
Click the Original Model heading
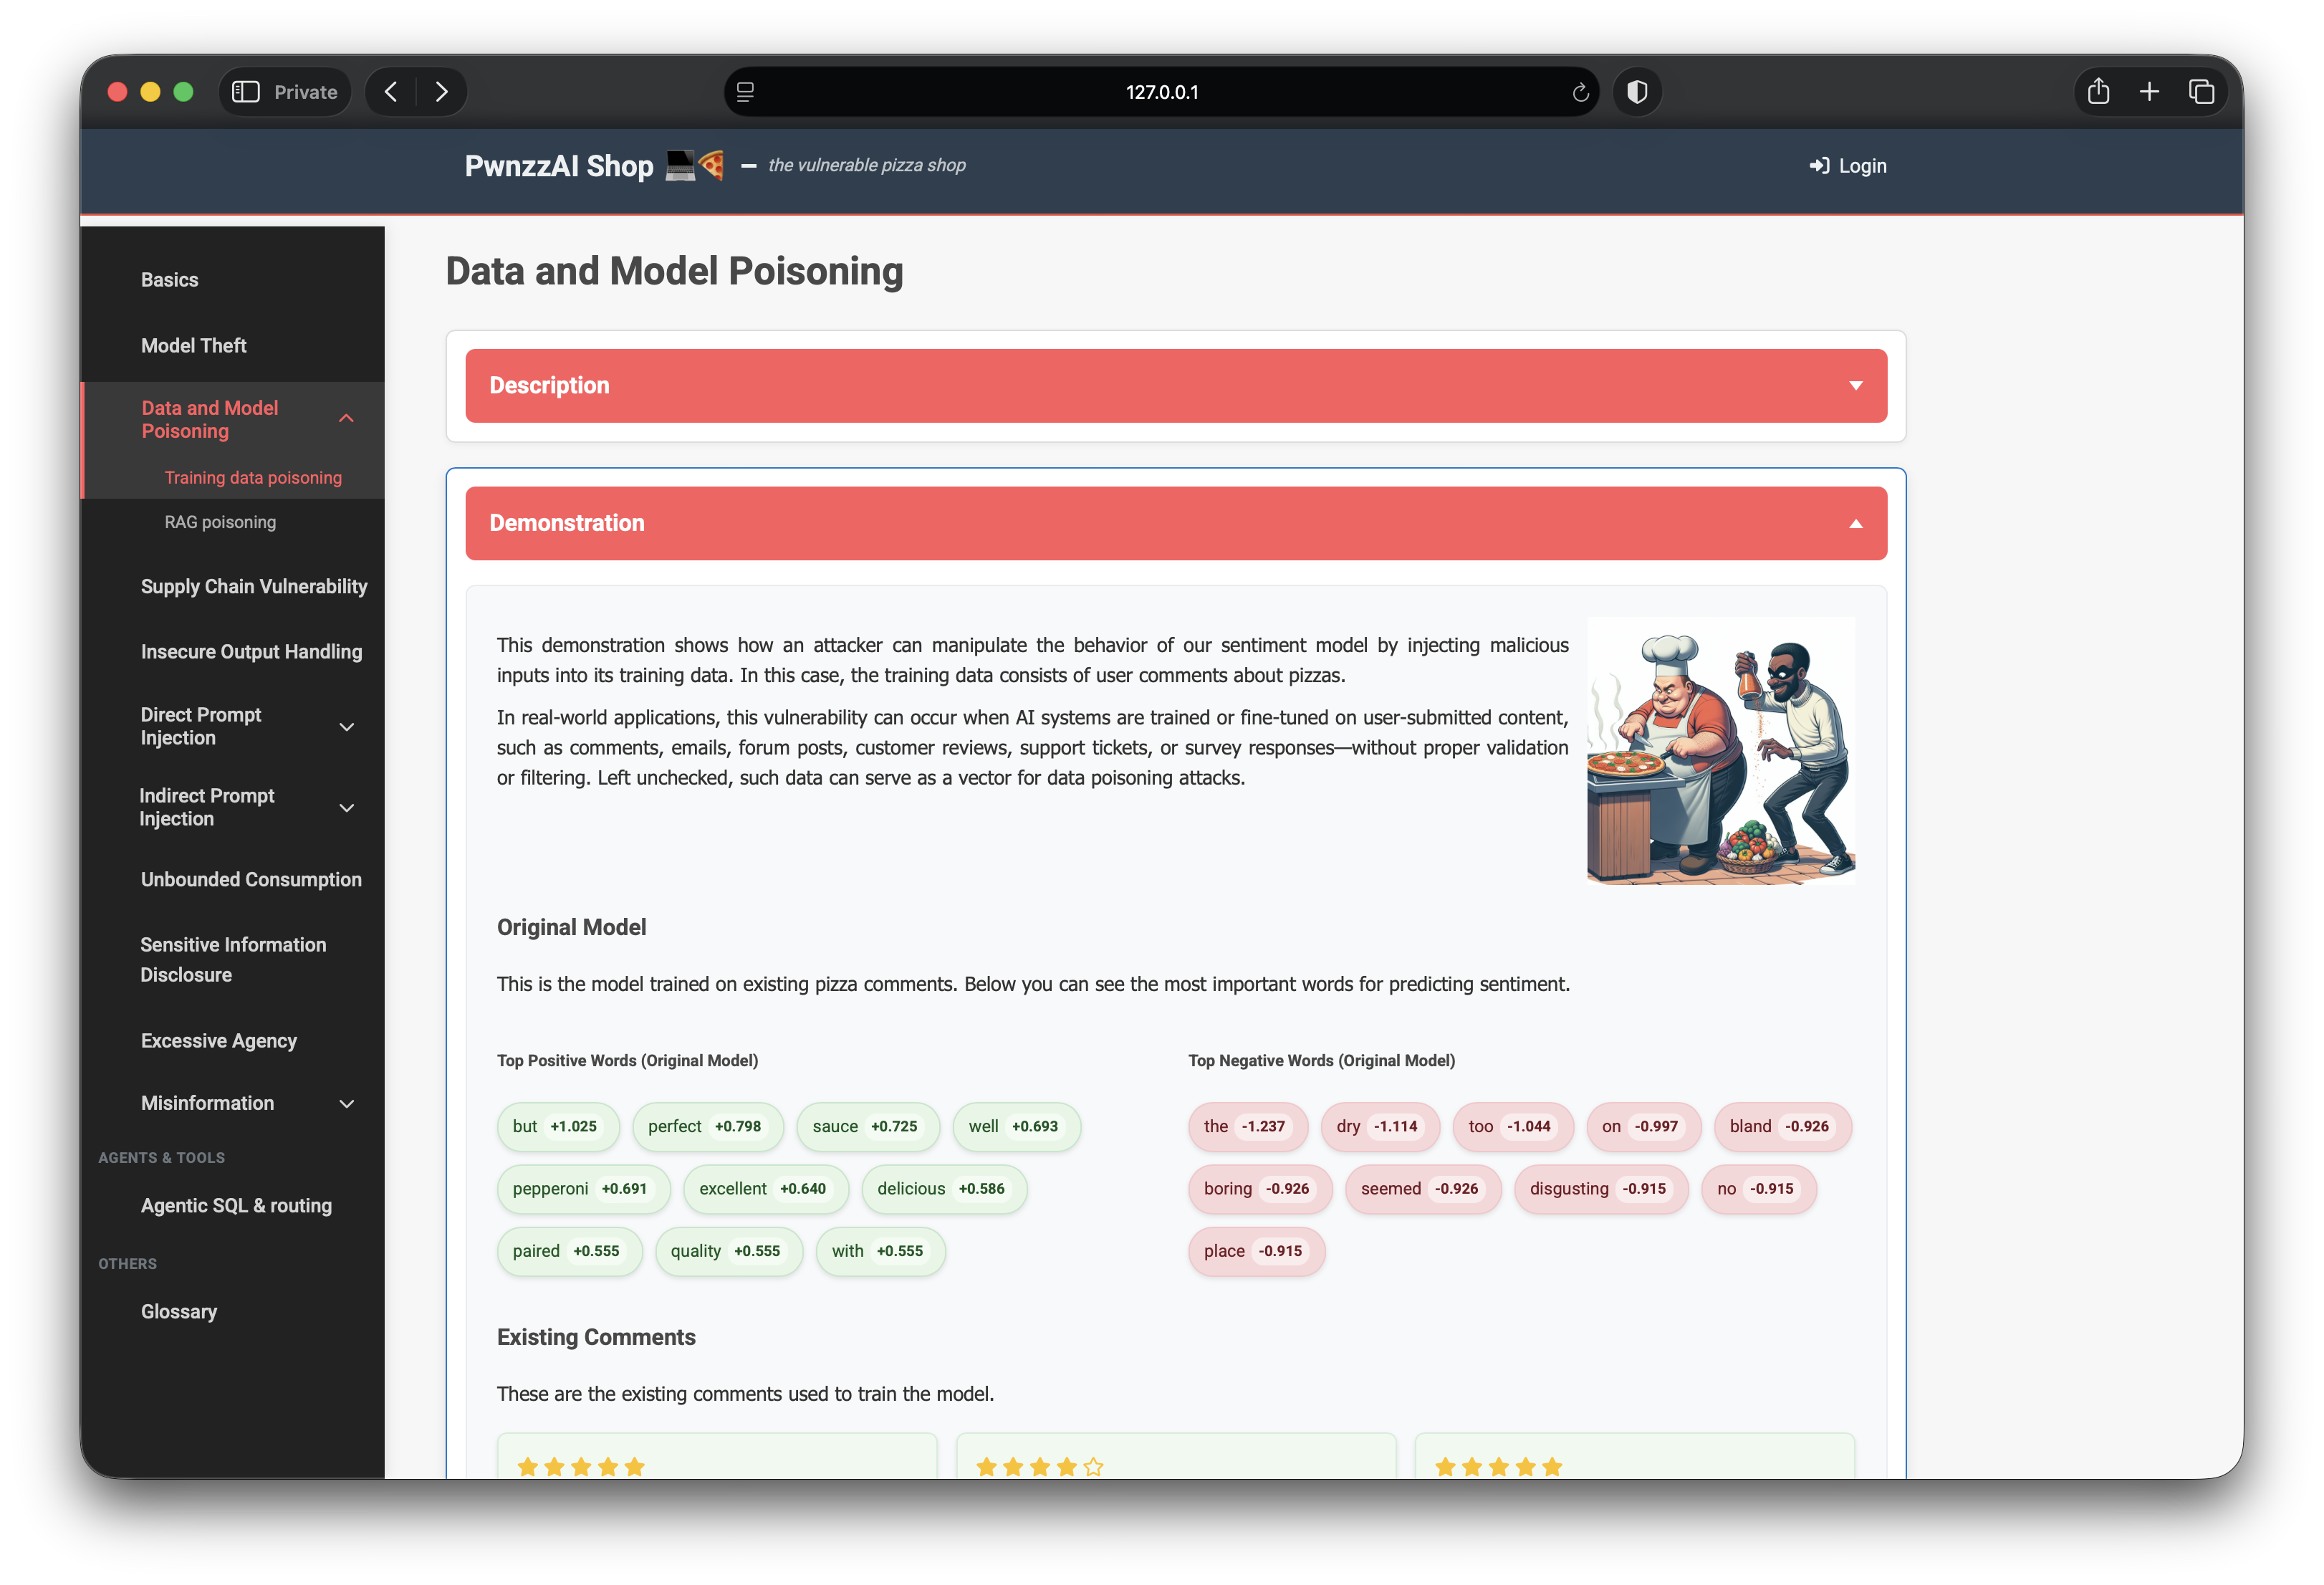(x=571, y=928)
